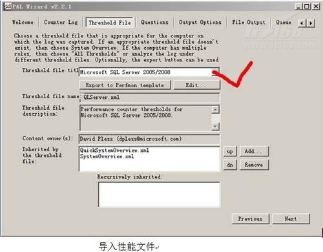Image resolution: width=323 pixels, height=252 pixels.
Task: Click Next to continue the wizard
Action: [x=291, y=219]
